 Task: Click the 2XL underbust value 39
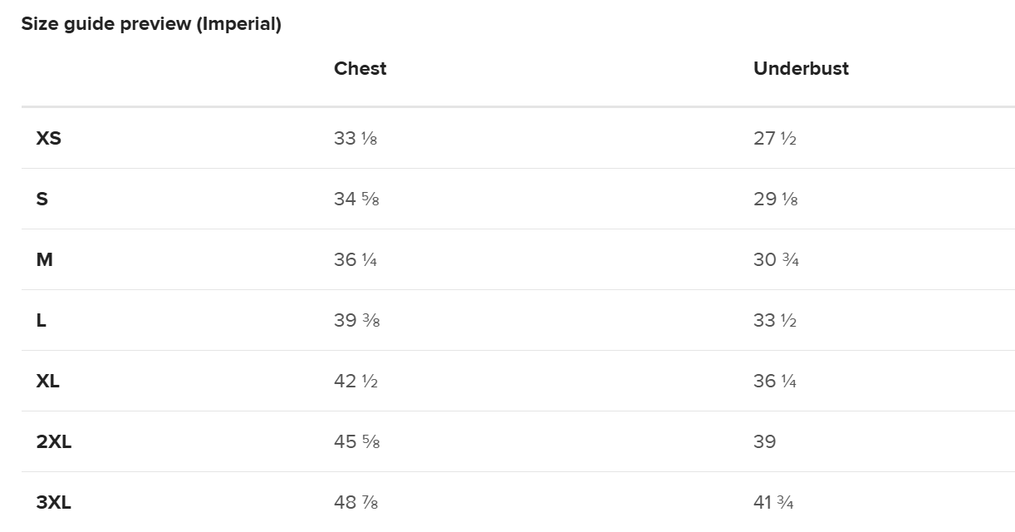pos(764,441)
